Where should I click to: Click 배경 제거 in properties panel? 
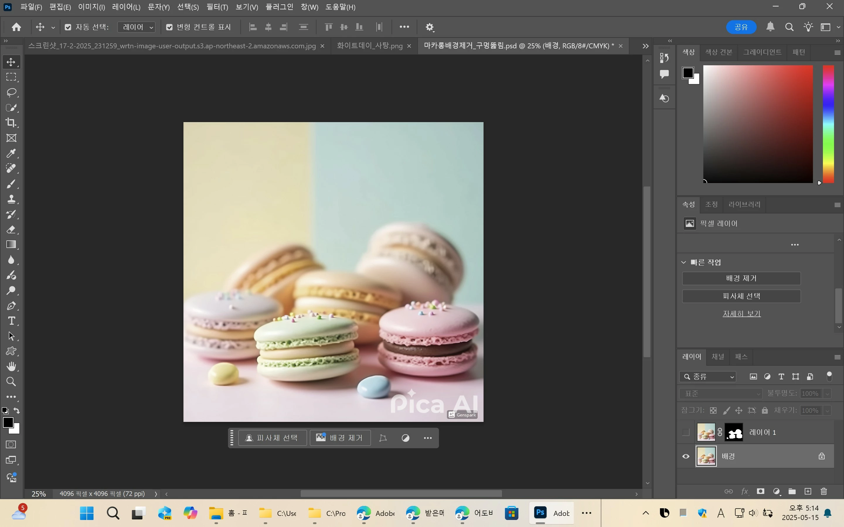point(741,278)
